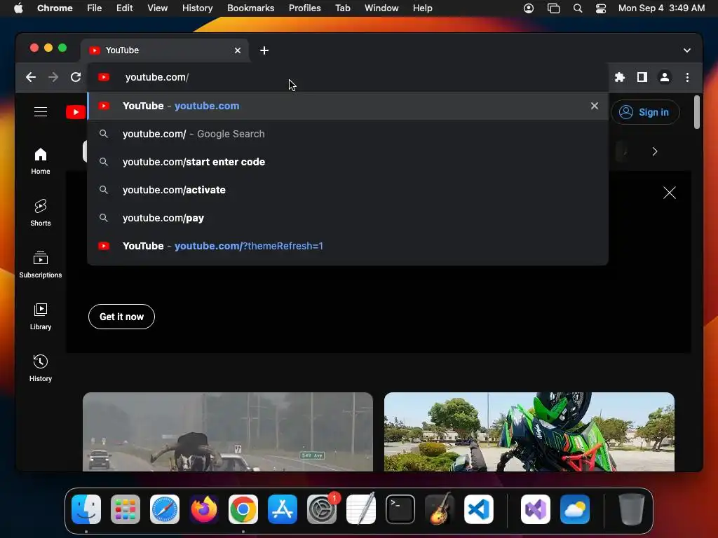
Task: Open the Edit menu
Action: [x=124, y=8]
